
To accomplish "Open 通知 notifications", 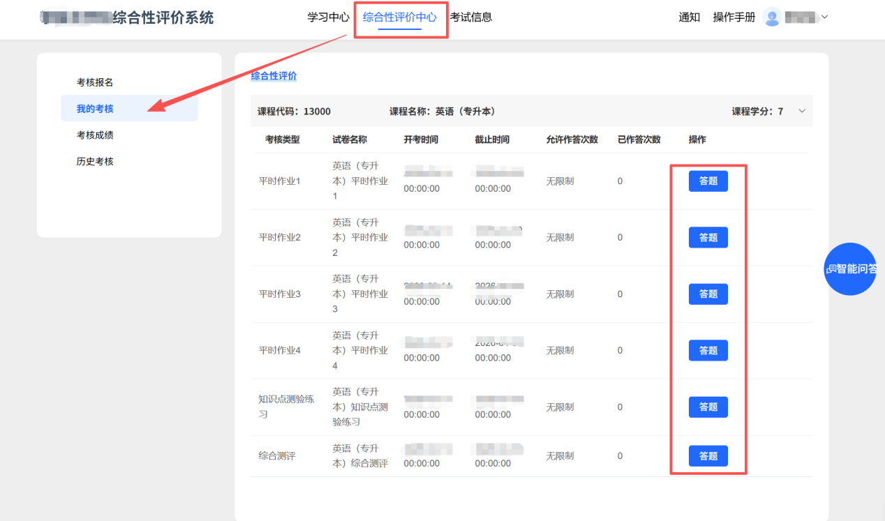I will [x=689, y=17].
